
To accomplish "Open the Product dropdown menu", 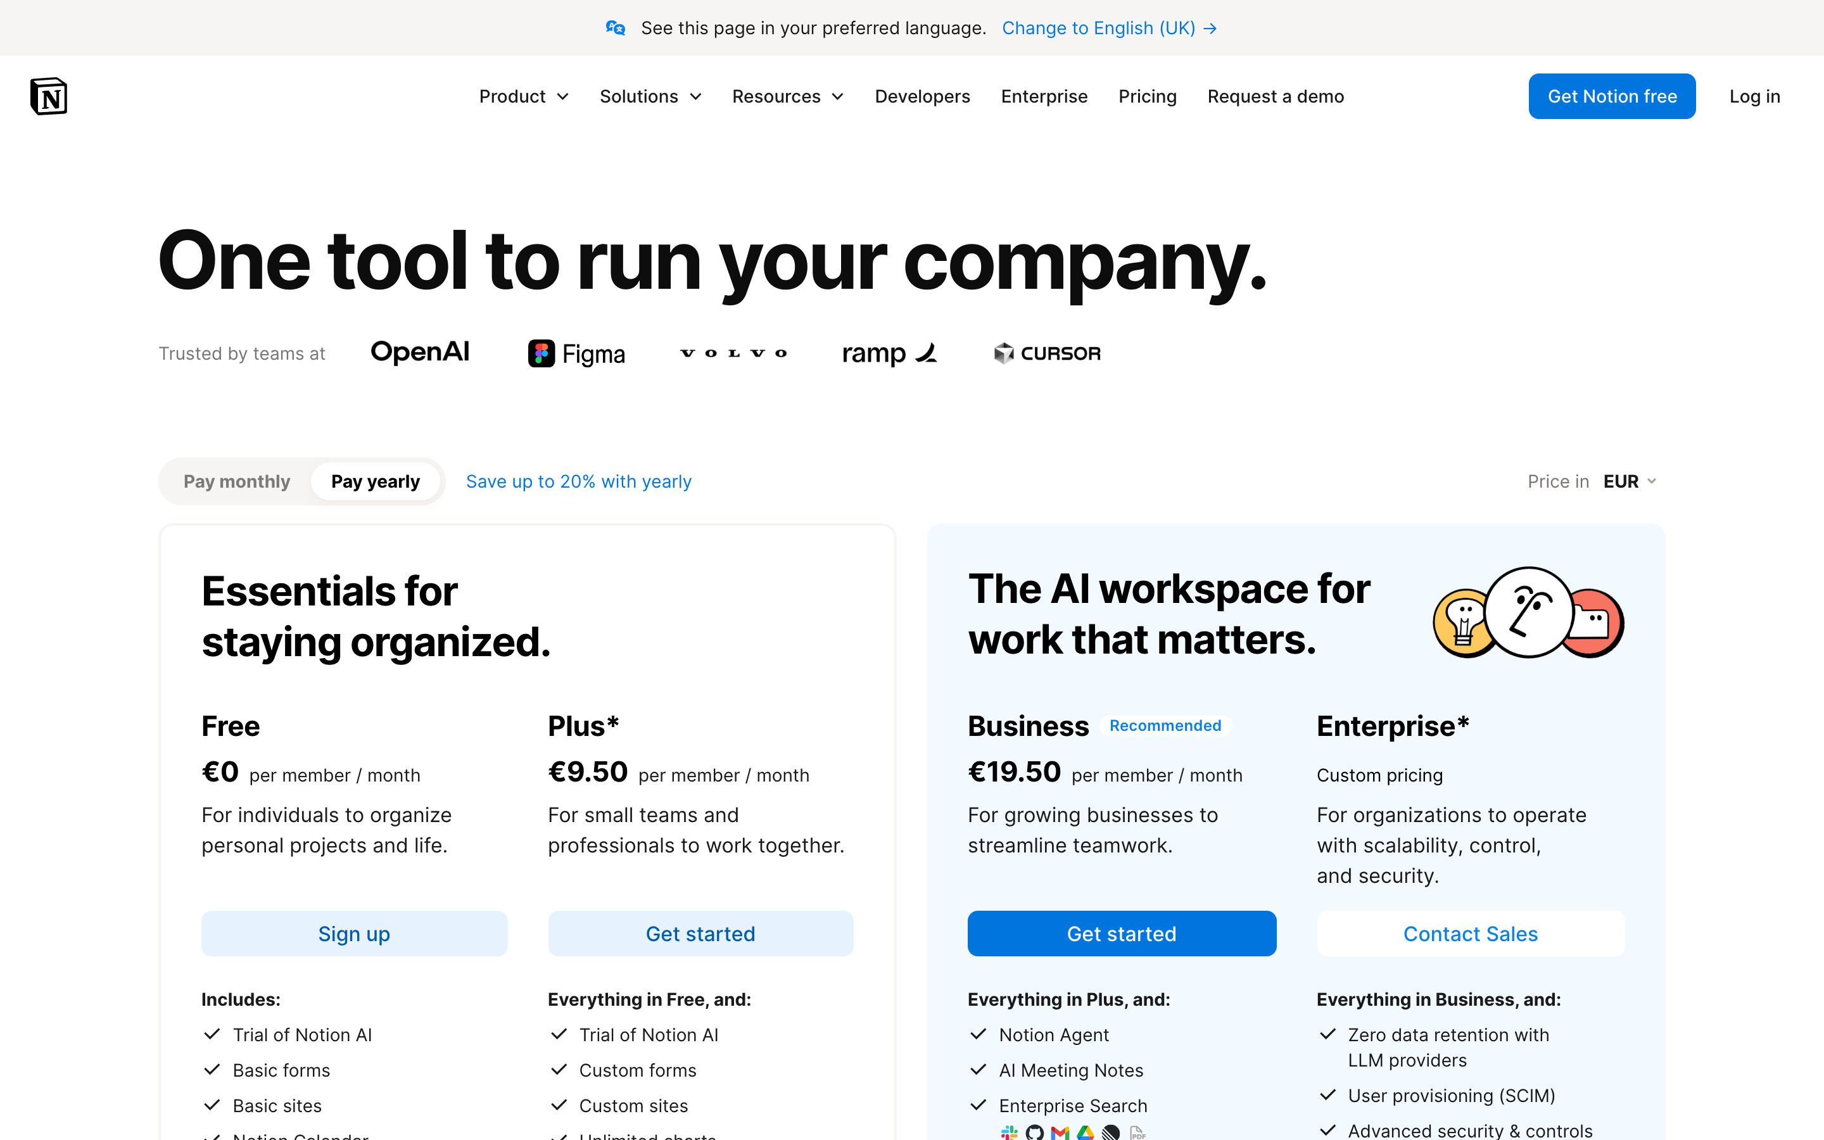I will pos(524,96).
